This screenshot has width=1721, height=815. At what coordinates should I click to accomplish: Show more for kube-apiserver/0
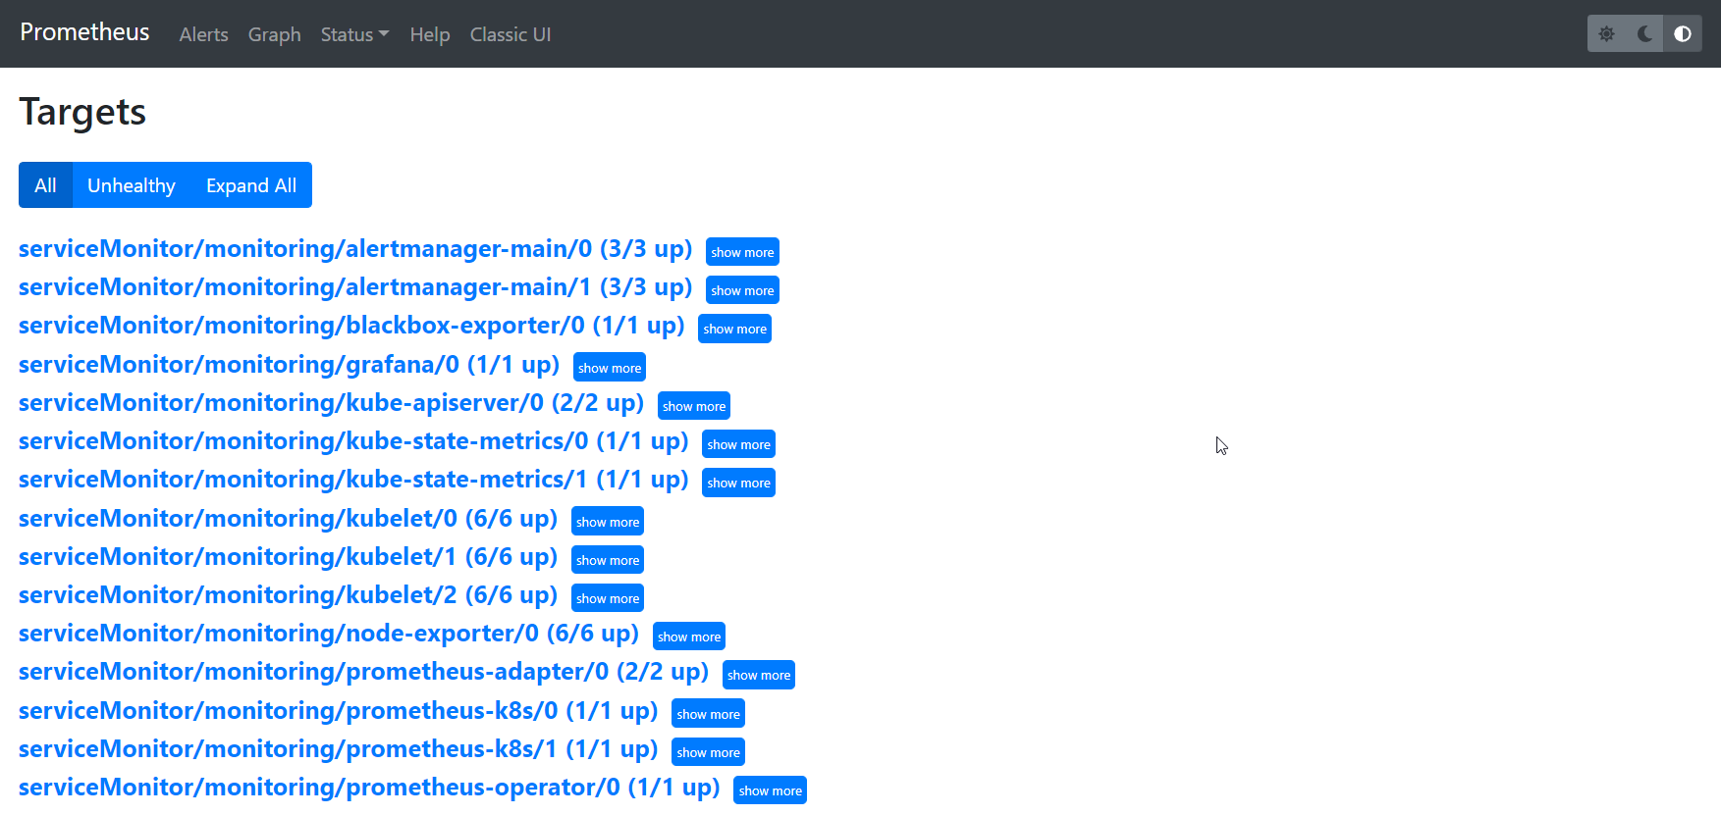click(694, 406)
